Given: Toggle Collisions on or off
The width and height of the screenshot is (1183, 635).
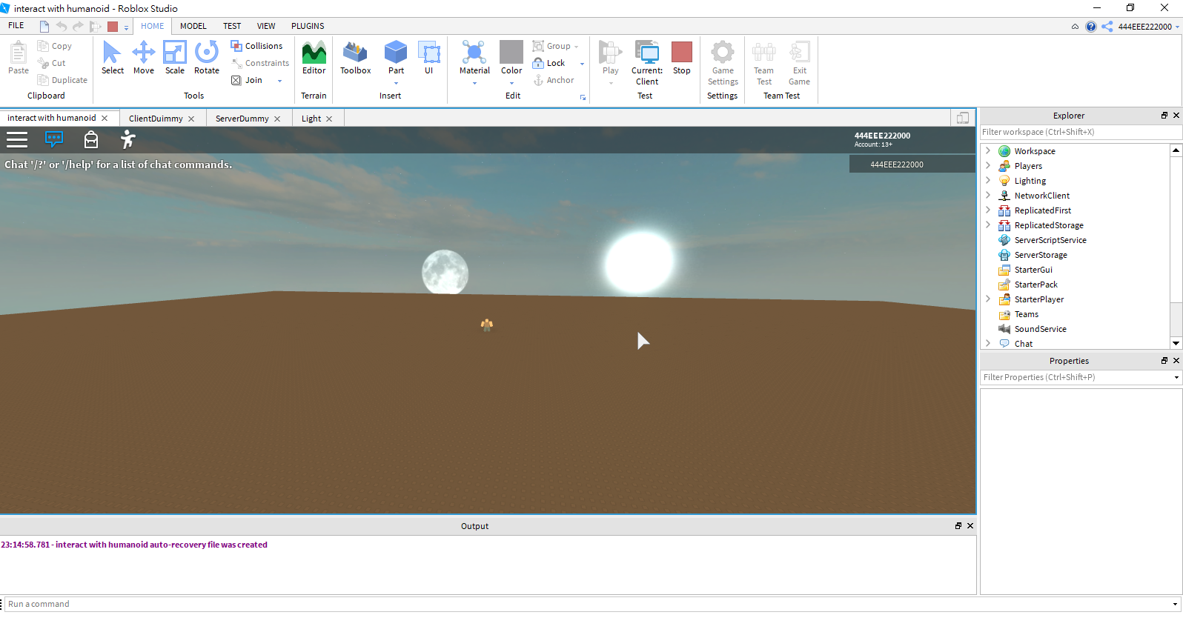Looking at the screenshot, I should pyautogui.click(x=256, y=46).
